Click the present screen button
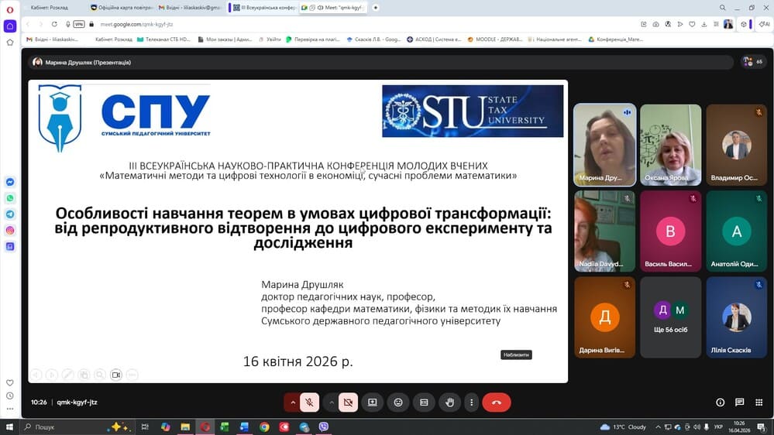The height and width of the screenshot is (435, 774). pyautogui.click(x=373, y=402)
